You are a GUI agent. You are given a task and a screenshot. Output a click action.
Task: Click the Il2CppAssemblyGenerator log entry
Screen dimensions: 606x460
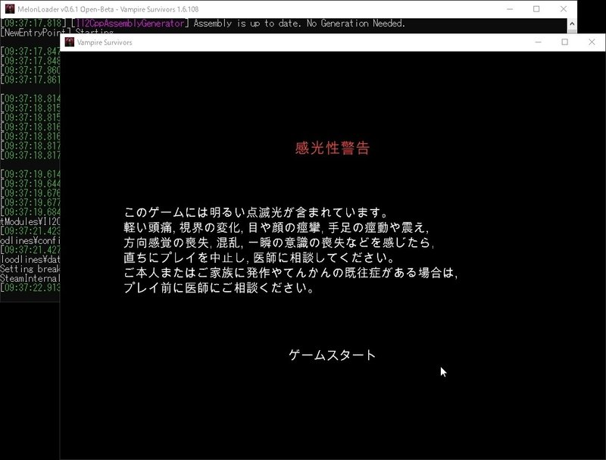pyautogui.click(x=129, y=23)
